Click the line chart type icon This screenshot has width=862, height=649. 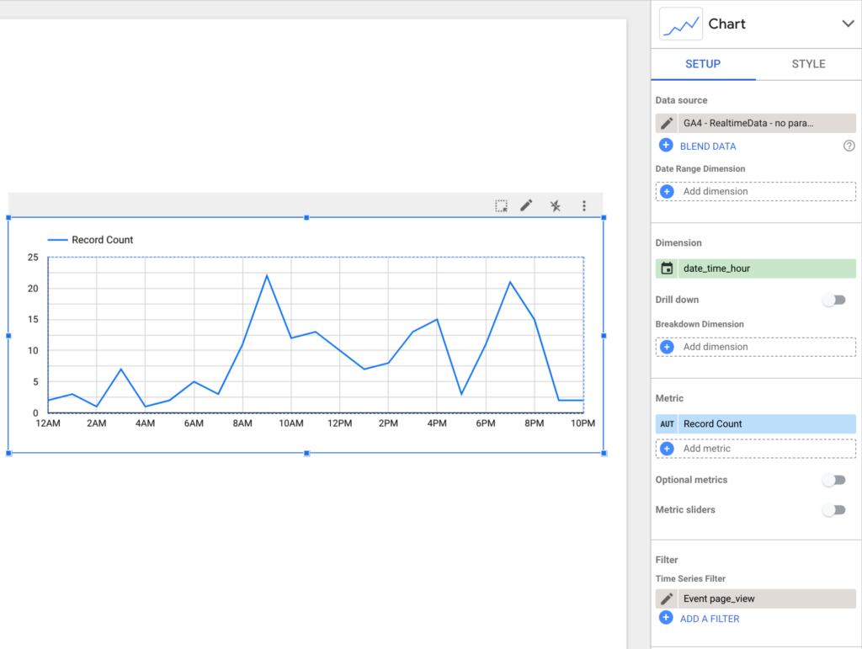coord(680,24)
